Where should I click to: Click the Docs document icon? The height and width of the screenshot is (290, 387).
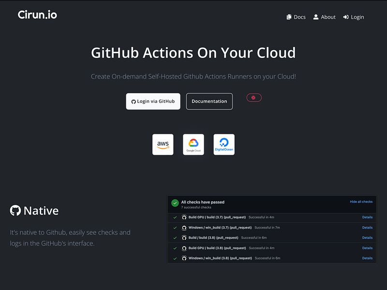[289, 17]
